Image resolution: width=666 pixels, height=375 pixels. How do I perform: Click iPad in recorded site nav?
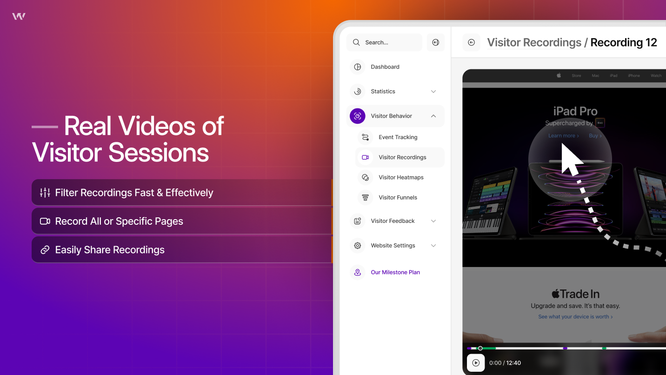[x=614, y=75]
